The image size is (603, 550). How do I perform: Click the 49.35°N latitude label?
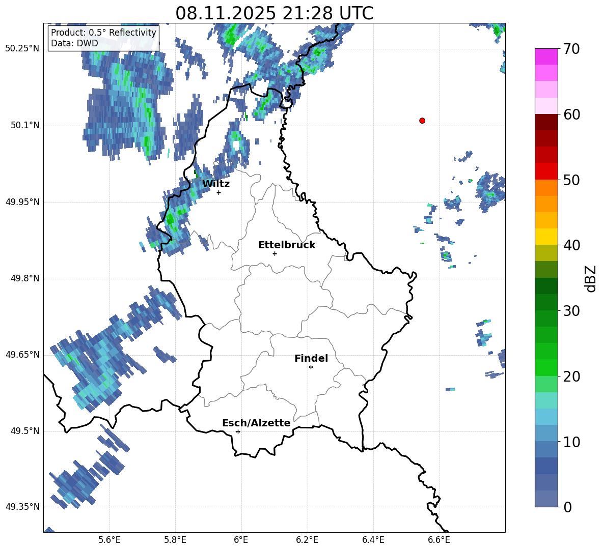coord(22,507)
